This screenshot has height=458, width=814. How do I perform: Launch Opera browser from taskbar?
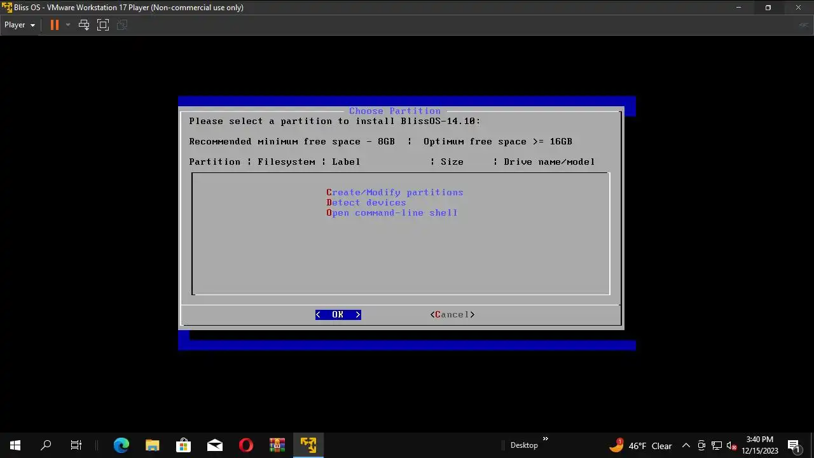pos(245,445)
